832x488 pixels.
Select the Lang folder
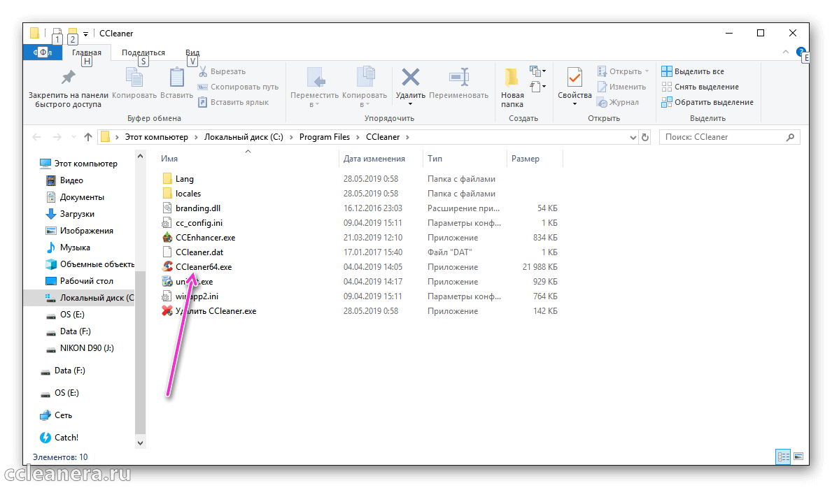pos(185,179)
